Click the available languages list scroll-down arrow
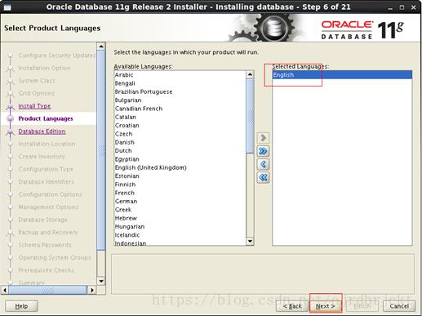Image resolution: width=422 pixels, height=316 pixels. (250, 241)
